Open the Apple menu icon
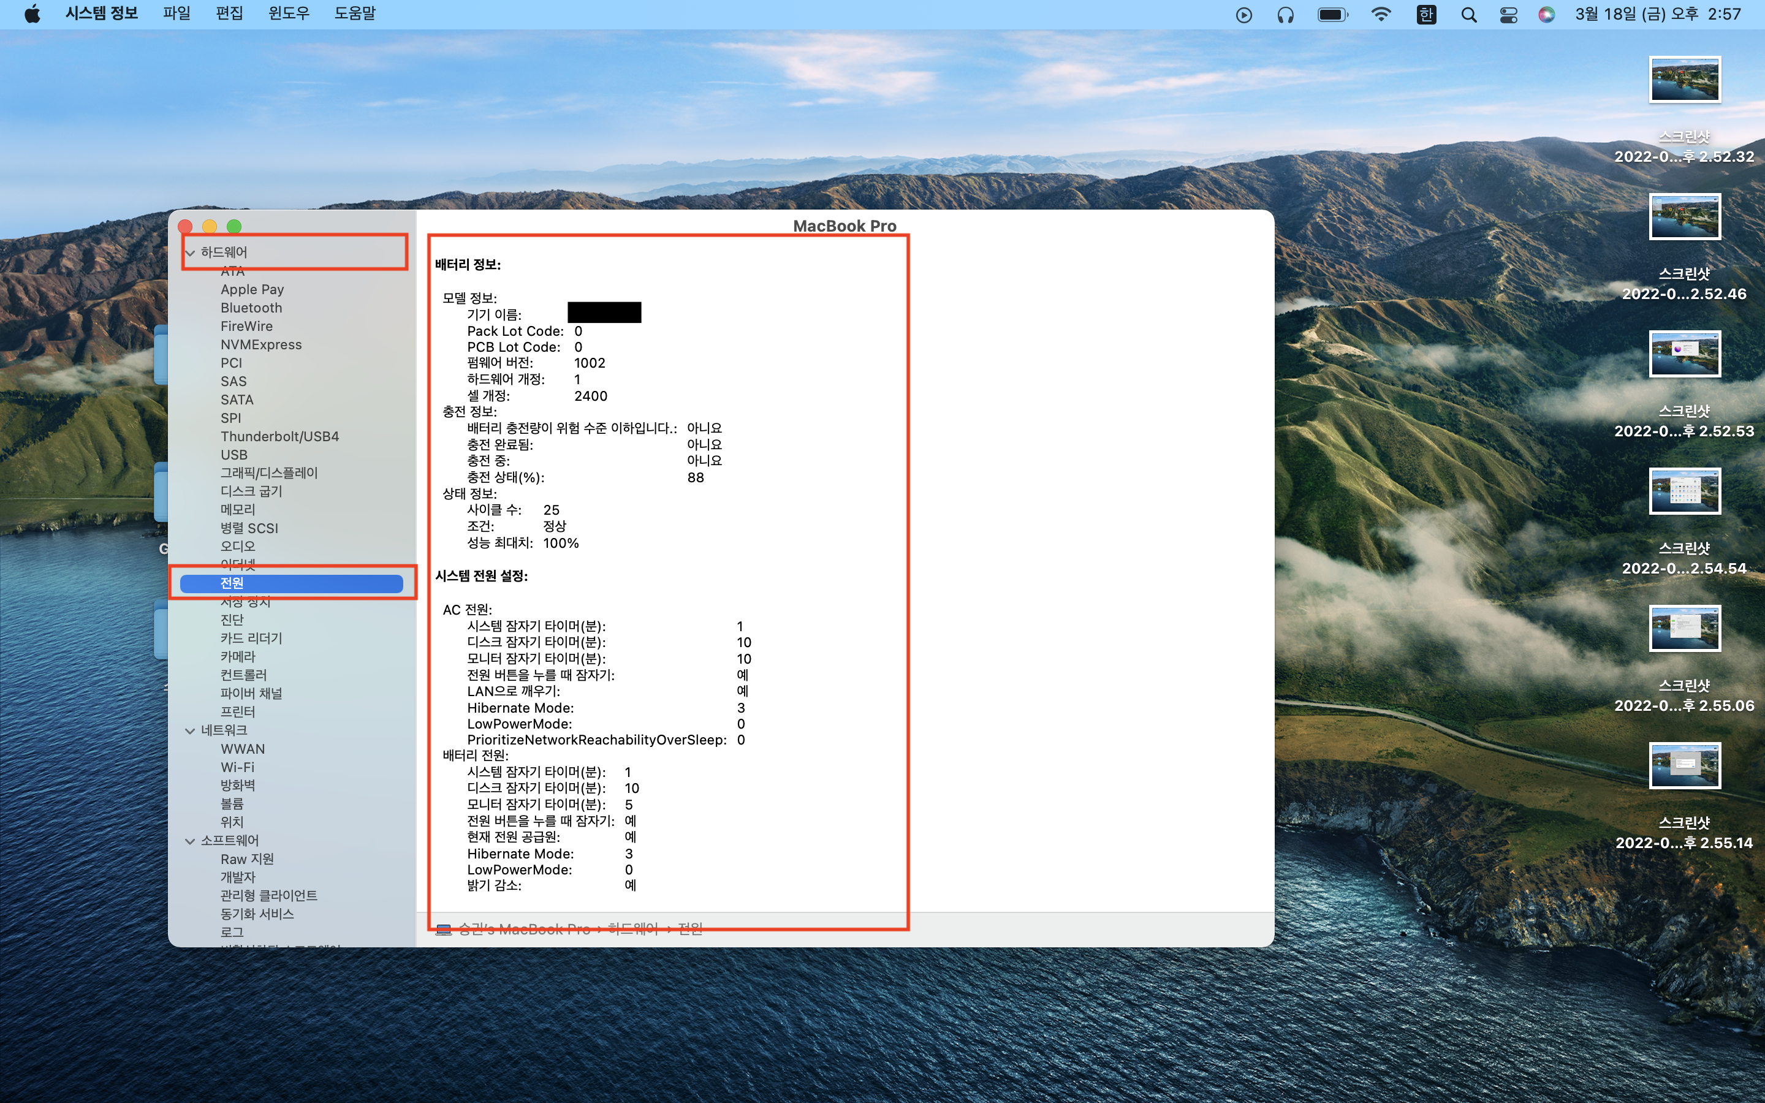Viewport: 1765px width, 1103px height. click(x=32, y=14)
